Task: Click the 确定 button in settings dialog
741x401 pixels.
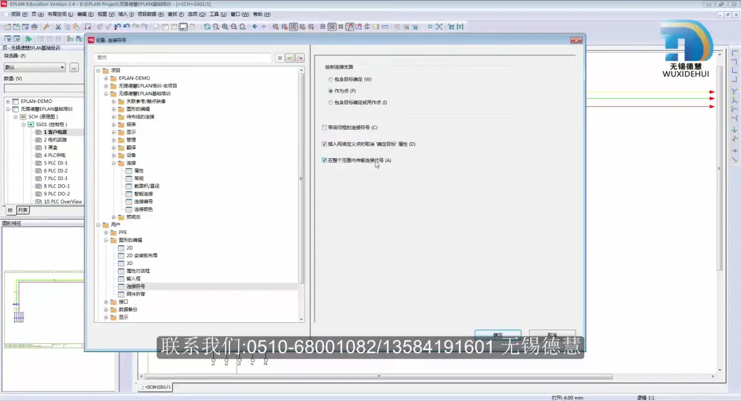Action: [497, 335]
